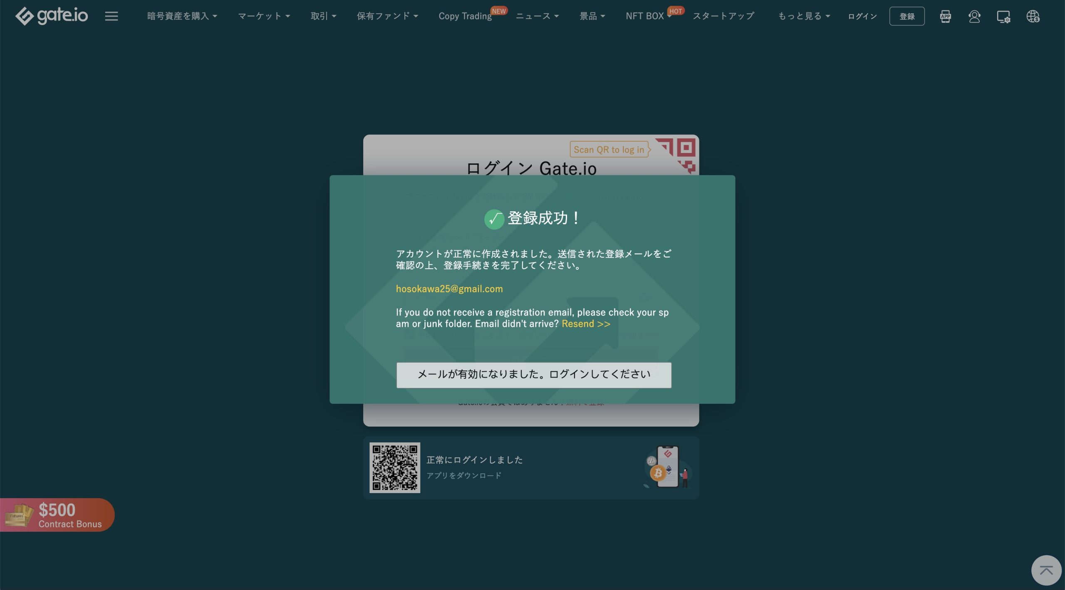Click the app download QR code
The width and height of the screenshot is (1065, 590).
tap(394, 467)
